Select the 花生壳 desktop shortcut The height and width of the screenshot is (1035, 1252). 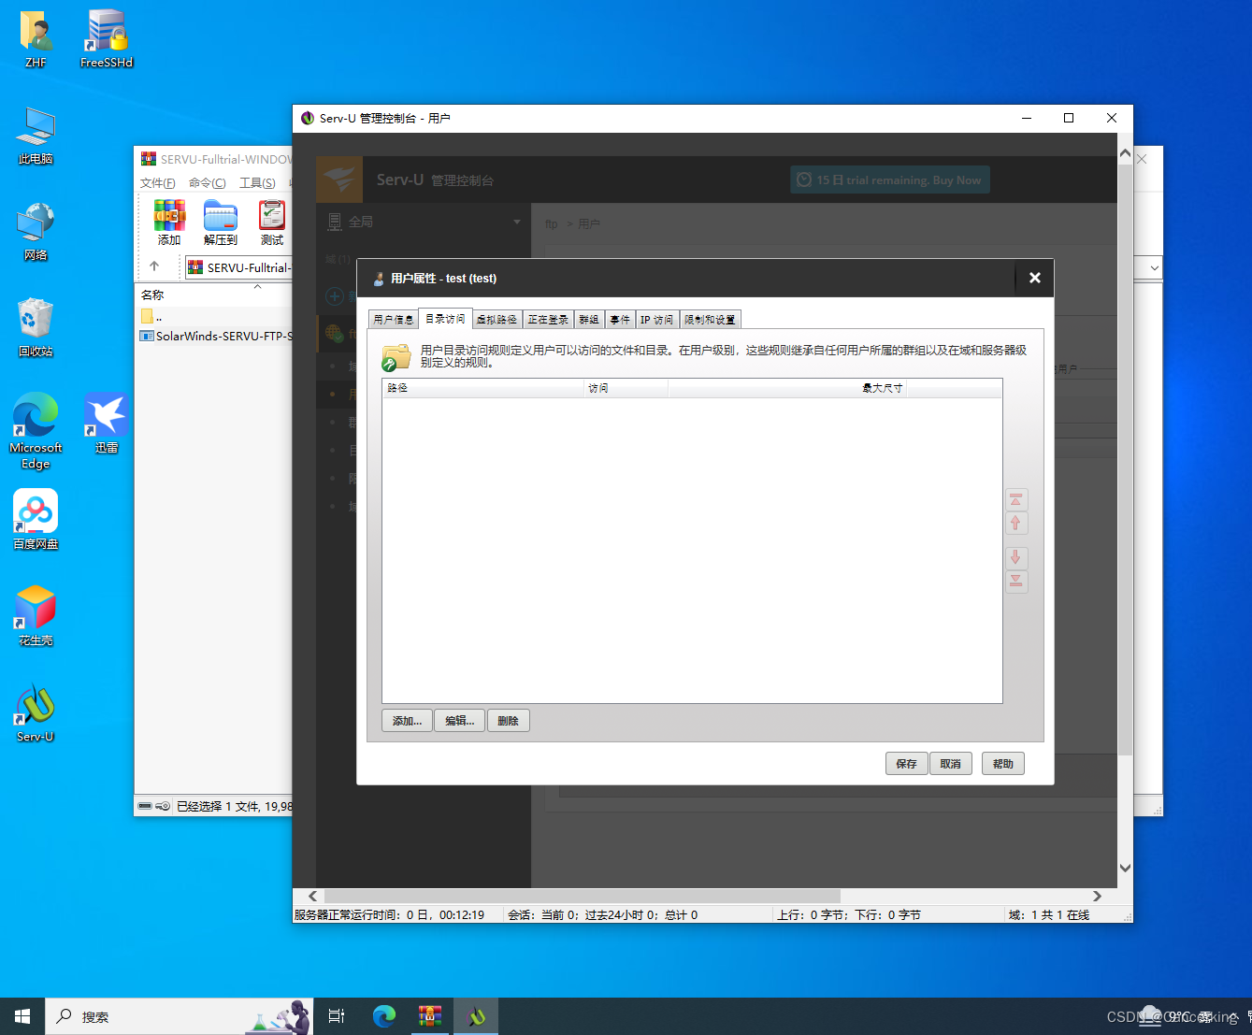[36, 617]
